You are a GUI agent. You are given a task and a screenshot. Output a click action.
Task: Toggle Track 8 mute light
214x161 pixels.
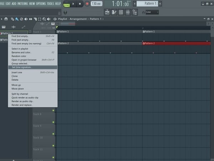53,122
